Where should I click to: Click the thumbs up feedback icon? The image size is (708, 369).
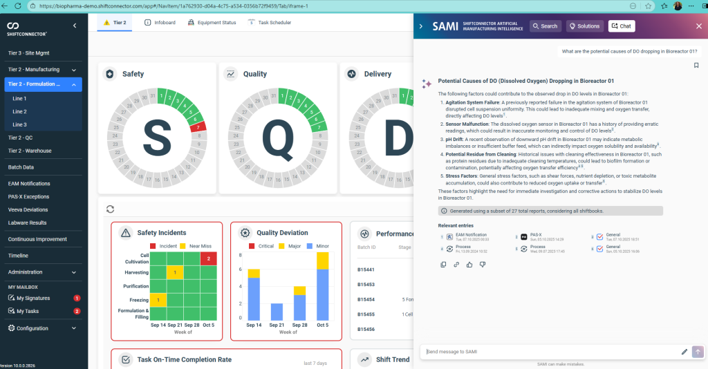(469, 265)
